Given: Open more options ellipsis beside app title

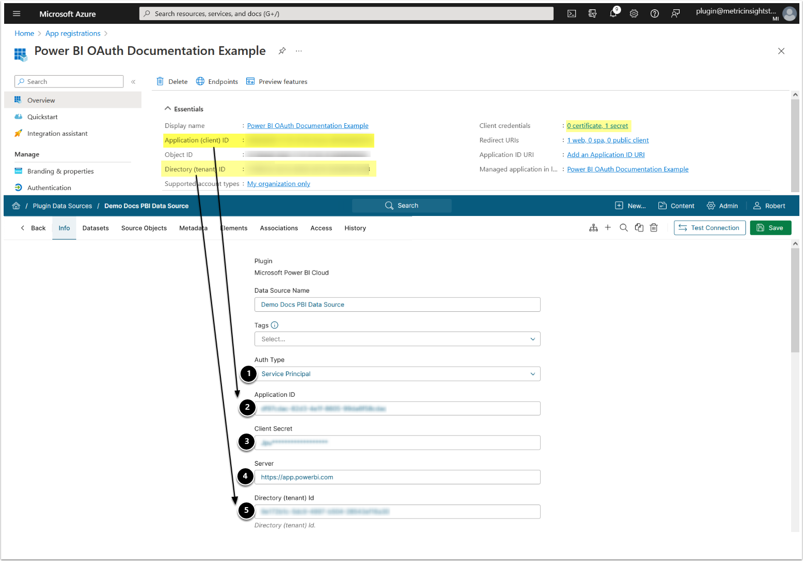Looking at the screenshot, I should [299, 51].
